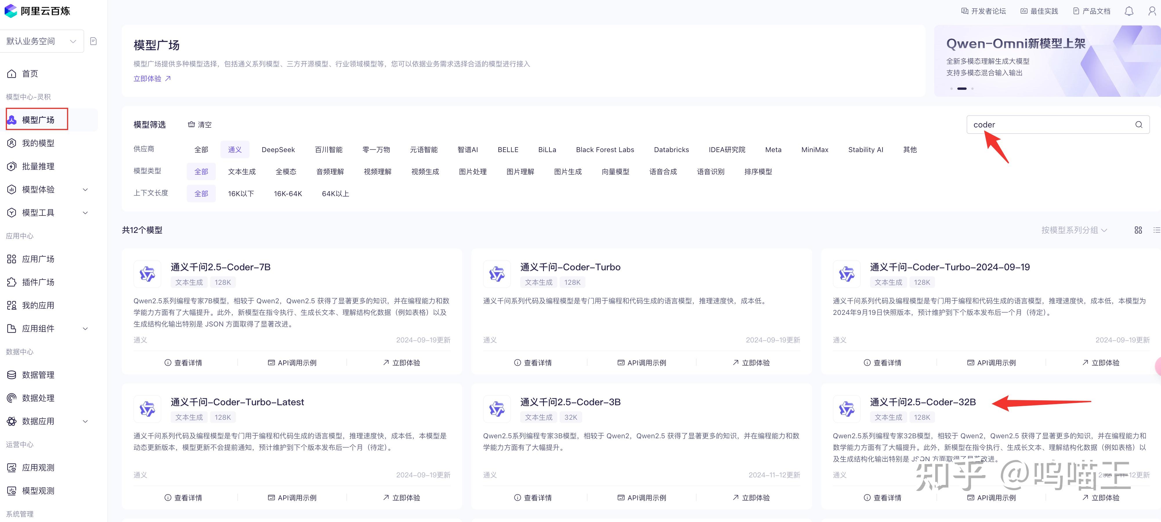Click the search magnifier icon
Image resolution: width=1161 pixels, height=522 pixels.
pos(1138,125)
